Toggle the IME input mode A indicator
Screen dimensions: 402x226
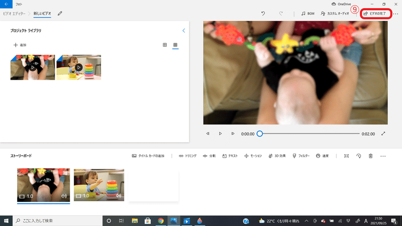[x=366, y=221]
